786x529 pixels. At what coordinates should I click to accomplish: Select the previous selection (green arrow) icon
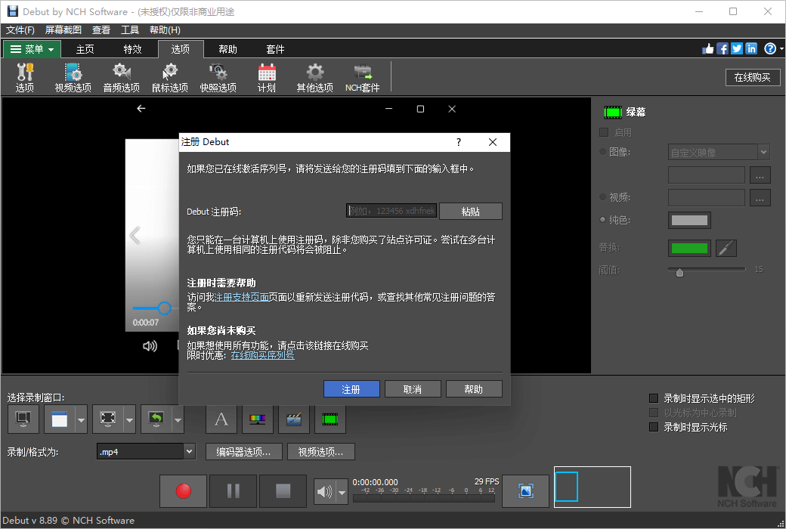pyautogui.click(x=156, y=419)
